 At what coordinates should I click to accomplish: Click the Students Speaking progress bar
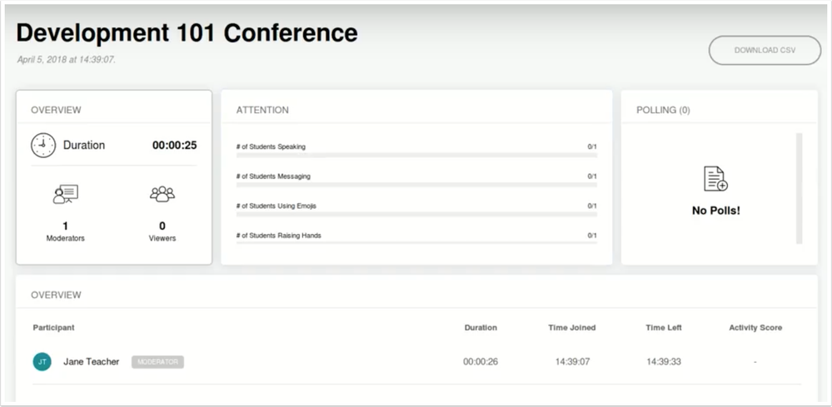coord(416,156)
